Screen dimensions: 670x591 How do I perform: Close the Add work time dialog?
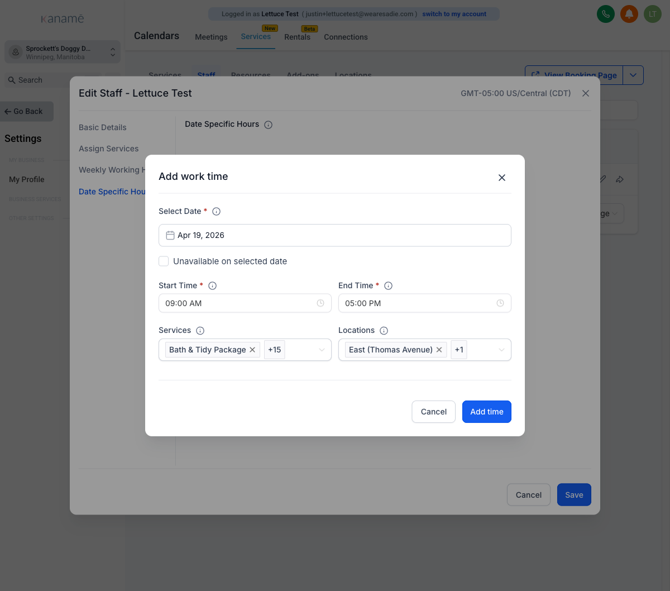click(502, 178)
